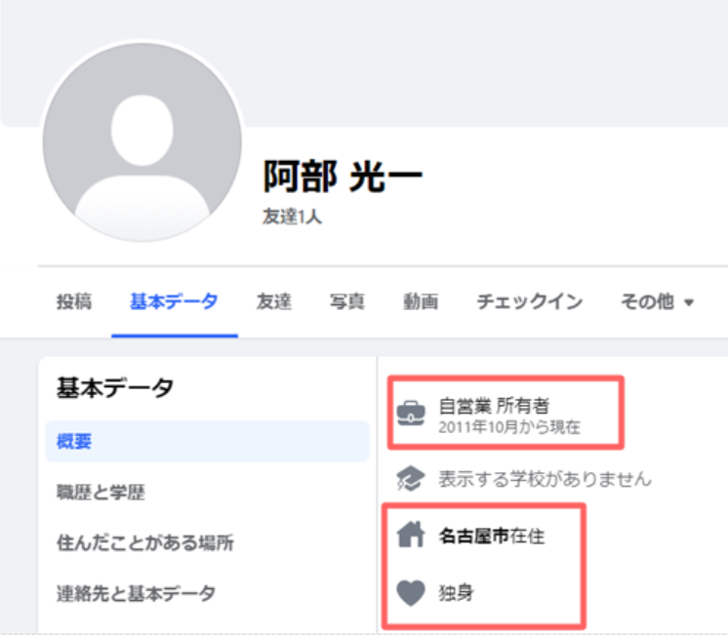The width and height of the screenshot is (728, 635).
Task: Click the default profile picture avatar
Action: pyautogui.click(x=142, y=142)
